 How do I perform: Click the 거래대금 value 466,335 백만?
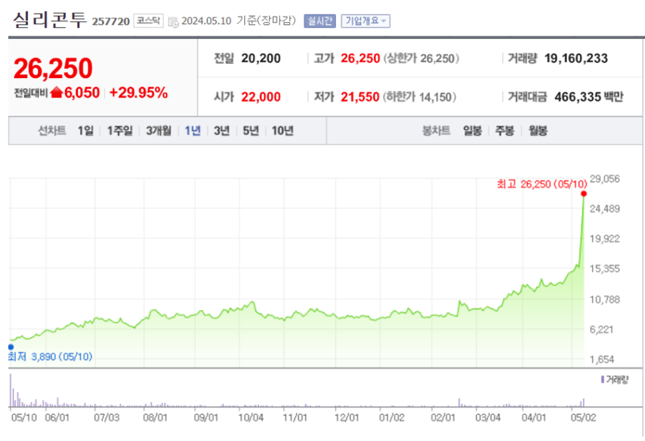[x=589, y=97]
